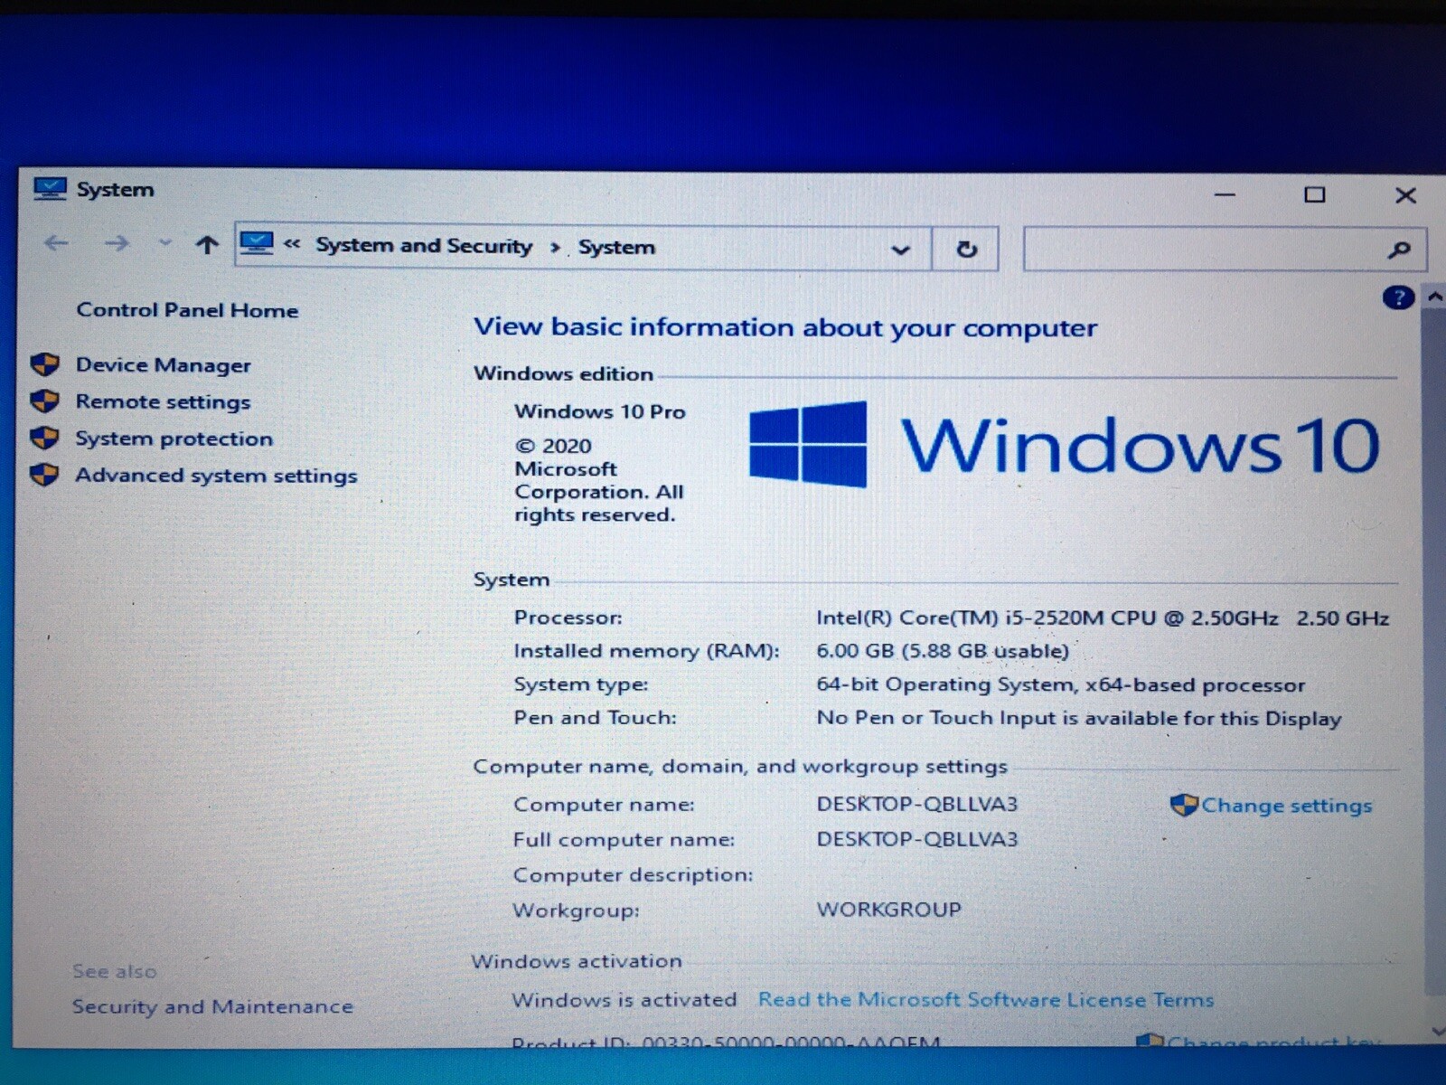Click the Computer name value DESKTOP-QBLLVA3
1446x1085 pixels.
click(917, 804)
